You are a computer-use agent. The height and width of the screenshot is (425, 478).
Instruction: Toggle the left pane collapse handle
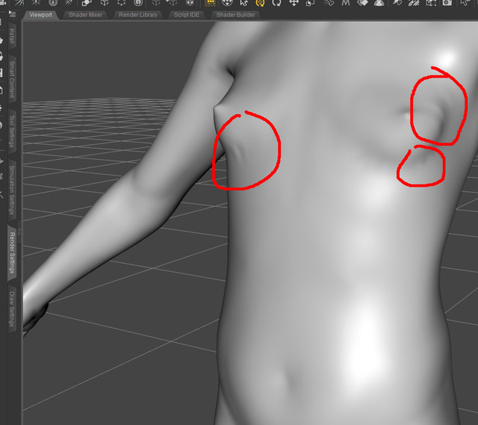pos(19,232)
